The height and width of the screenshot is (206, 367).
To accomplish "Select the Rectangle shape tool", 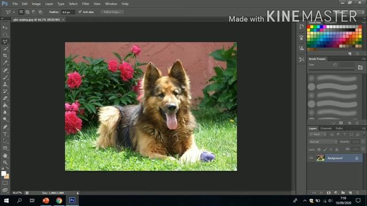I will 5,148.
